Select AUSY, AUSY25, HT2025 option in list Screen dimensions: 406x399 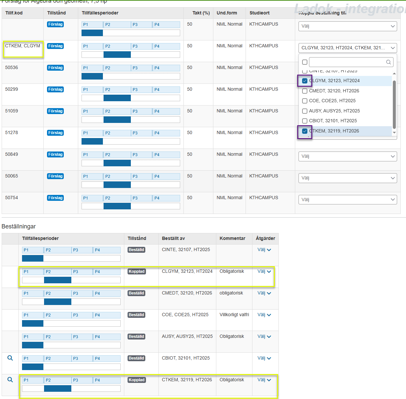point(334,111)
